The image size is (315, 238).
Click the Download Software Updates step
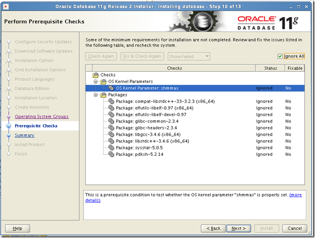[44, 51]
